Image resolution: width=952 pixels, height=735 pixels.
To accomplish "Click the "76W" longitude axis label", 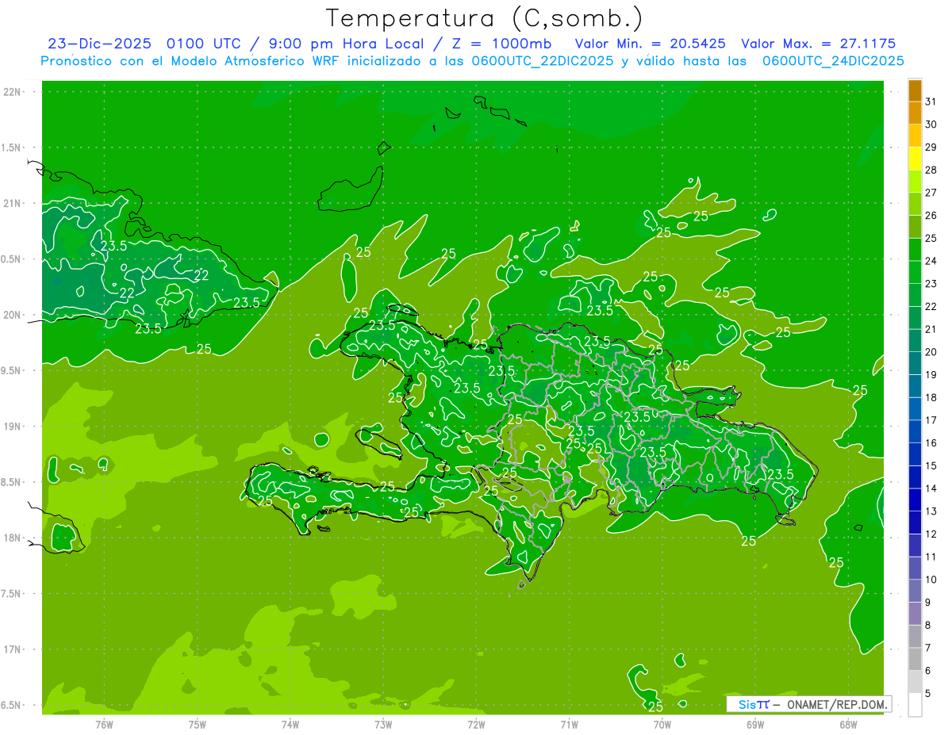I will coord(104,724).
